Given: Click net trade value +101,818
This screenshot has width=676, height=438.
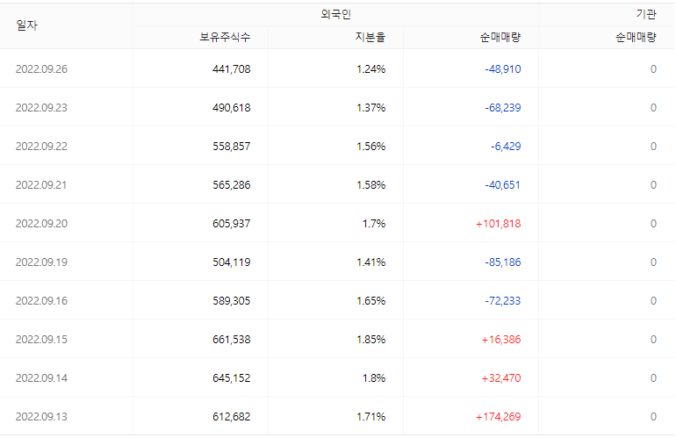Looking at the screenshot, I should [499, 223].
